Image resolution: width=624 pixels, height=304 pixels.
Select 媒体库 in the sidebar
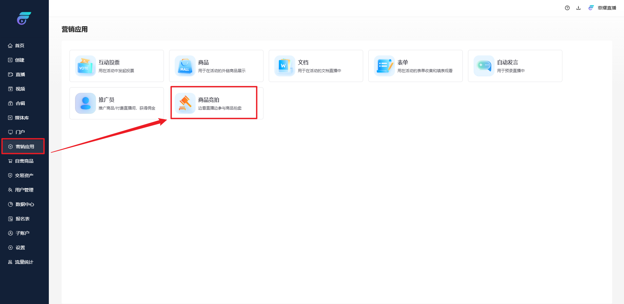click(x=22, y=118)
